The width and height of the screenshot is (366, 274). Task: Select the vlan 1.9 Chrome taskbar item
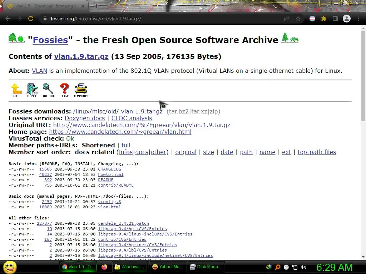(x=78, y=267)
